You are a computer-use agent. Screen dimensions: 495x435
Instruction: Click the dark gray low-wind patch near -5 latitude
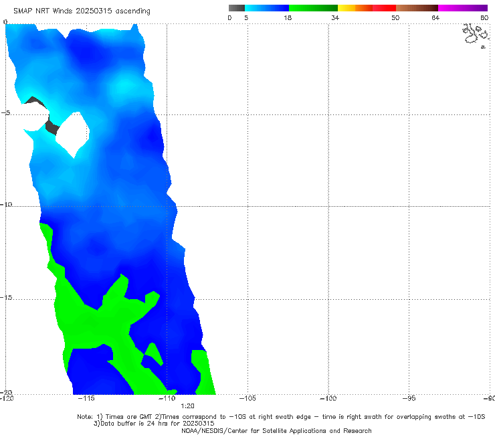pyautogui.click(x=52, y=126)
